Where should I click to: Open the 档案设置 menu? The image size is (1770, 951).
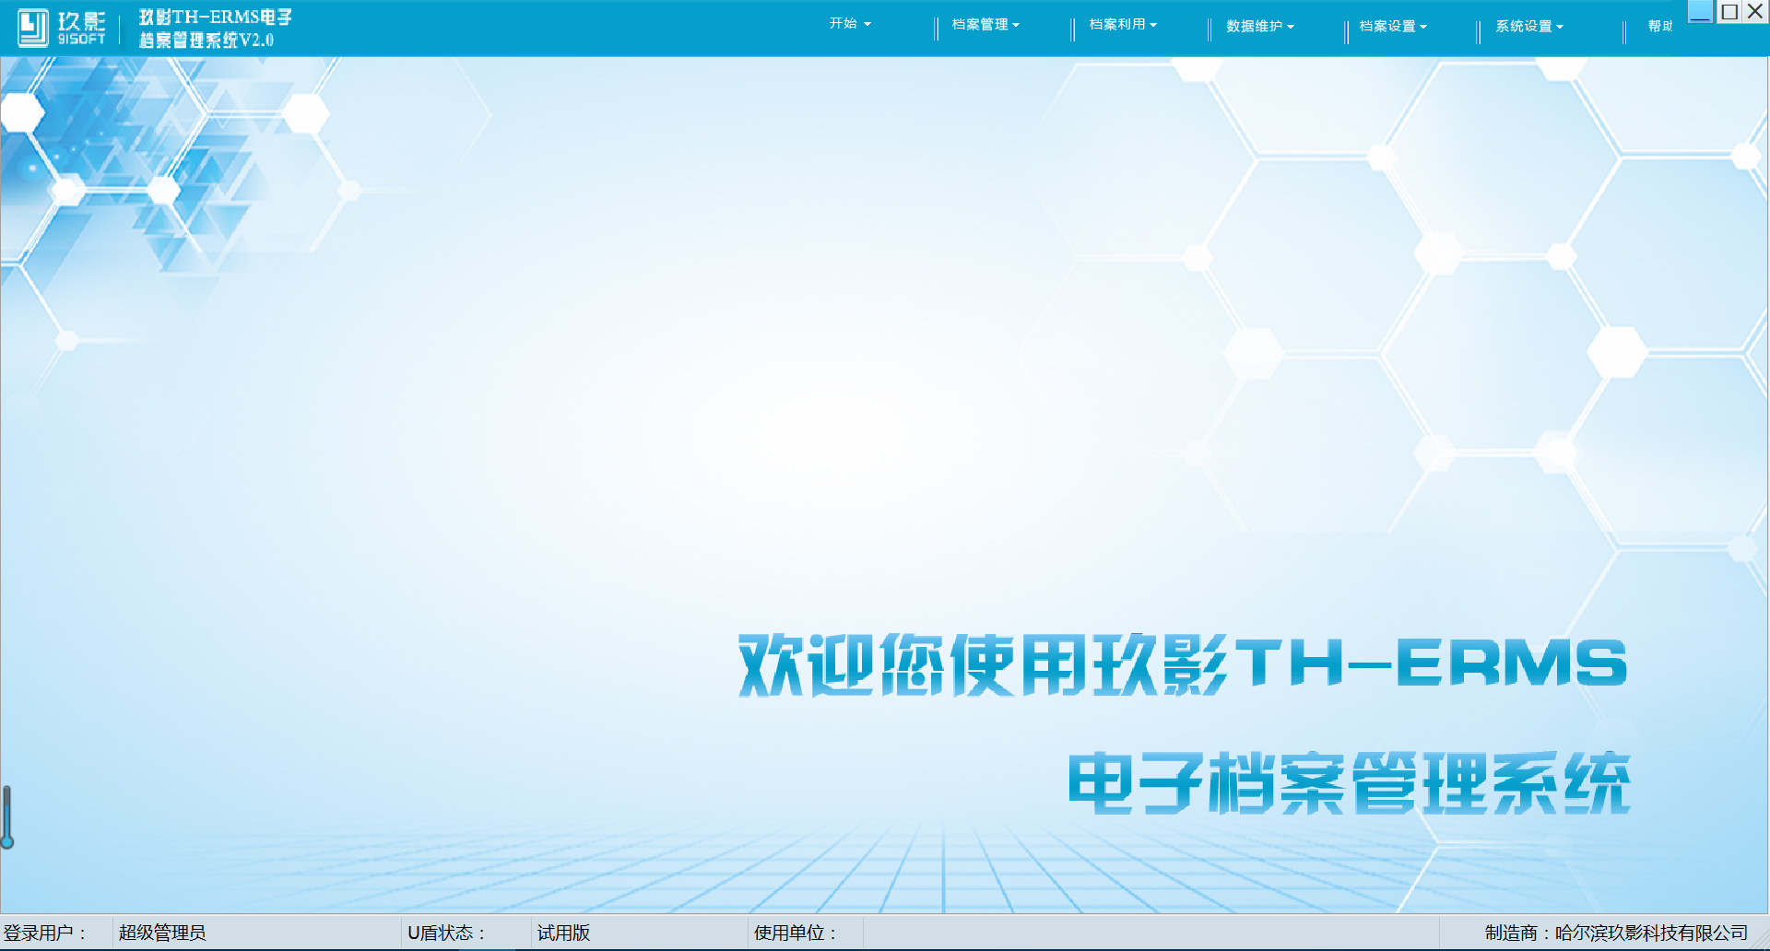pos(1393,27)
